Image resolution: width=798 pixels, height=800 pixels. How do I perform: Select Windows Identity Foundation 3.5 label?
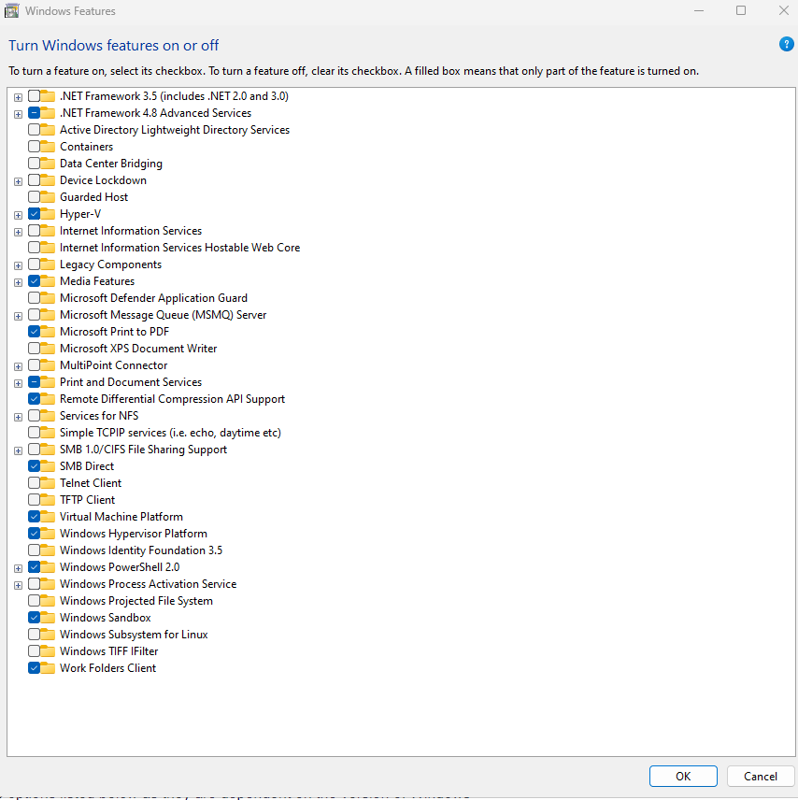141,550
